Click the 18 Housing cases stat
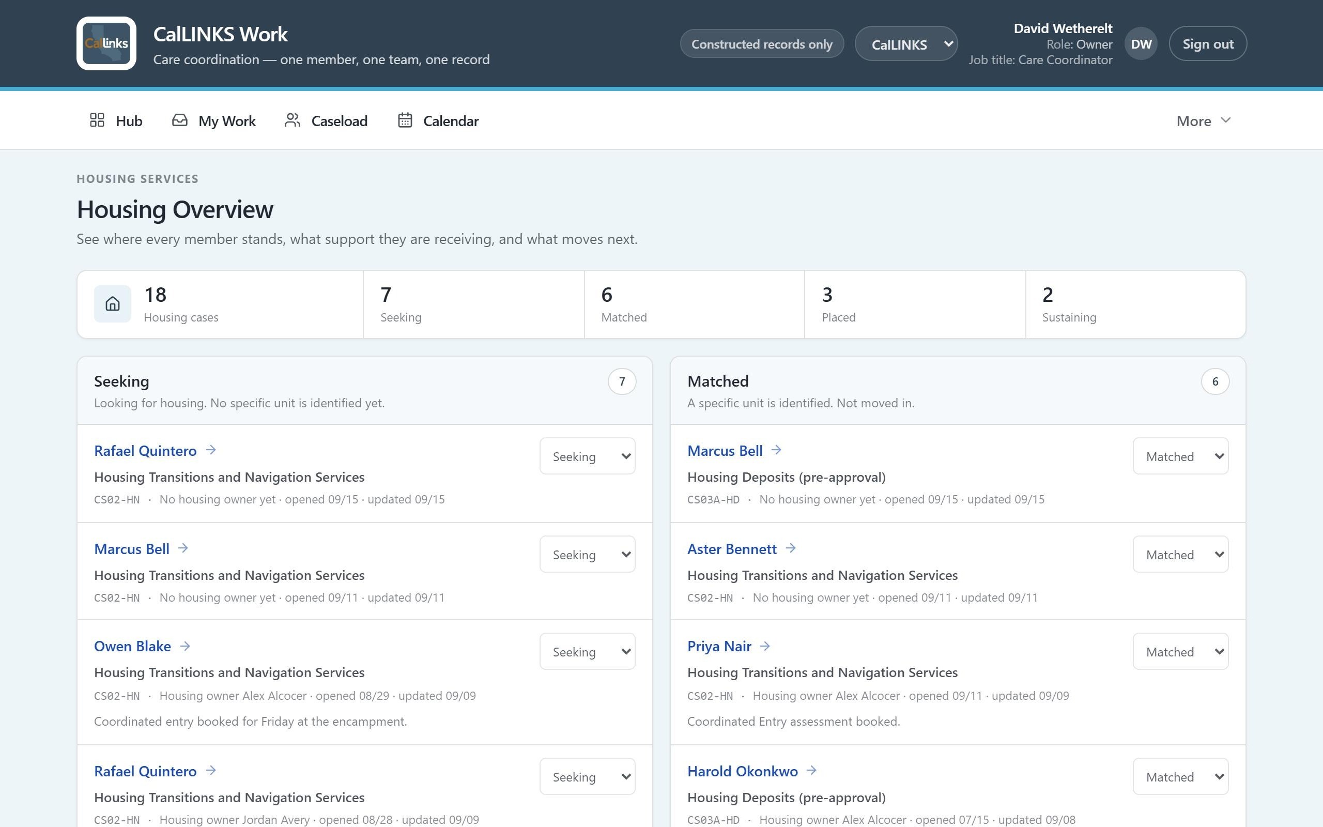The image size is (1323, 827). click(220, 304)
